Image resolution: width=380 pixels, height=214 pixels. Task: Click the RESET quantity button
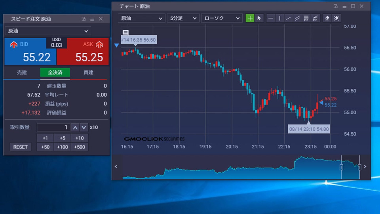pos(20,147)
